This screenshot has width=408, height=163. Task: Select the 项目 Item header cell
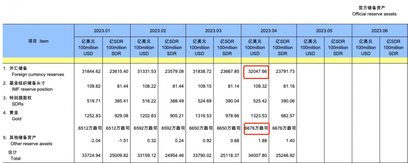click(38, 41)
